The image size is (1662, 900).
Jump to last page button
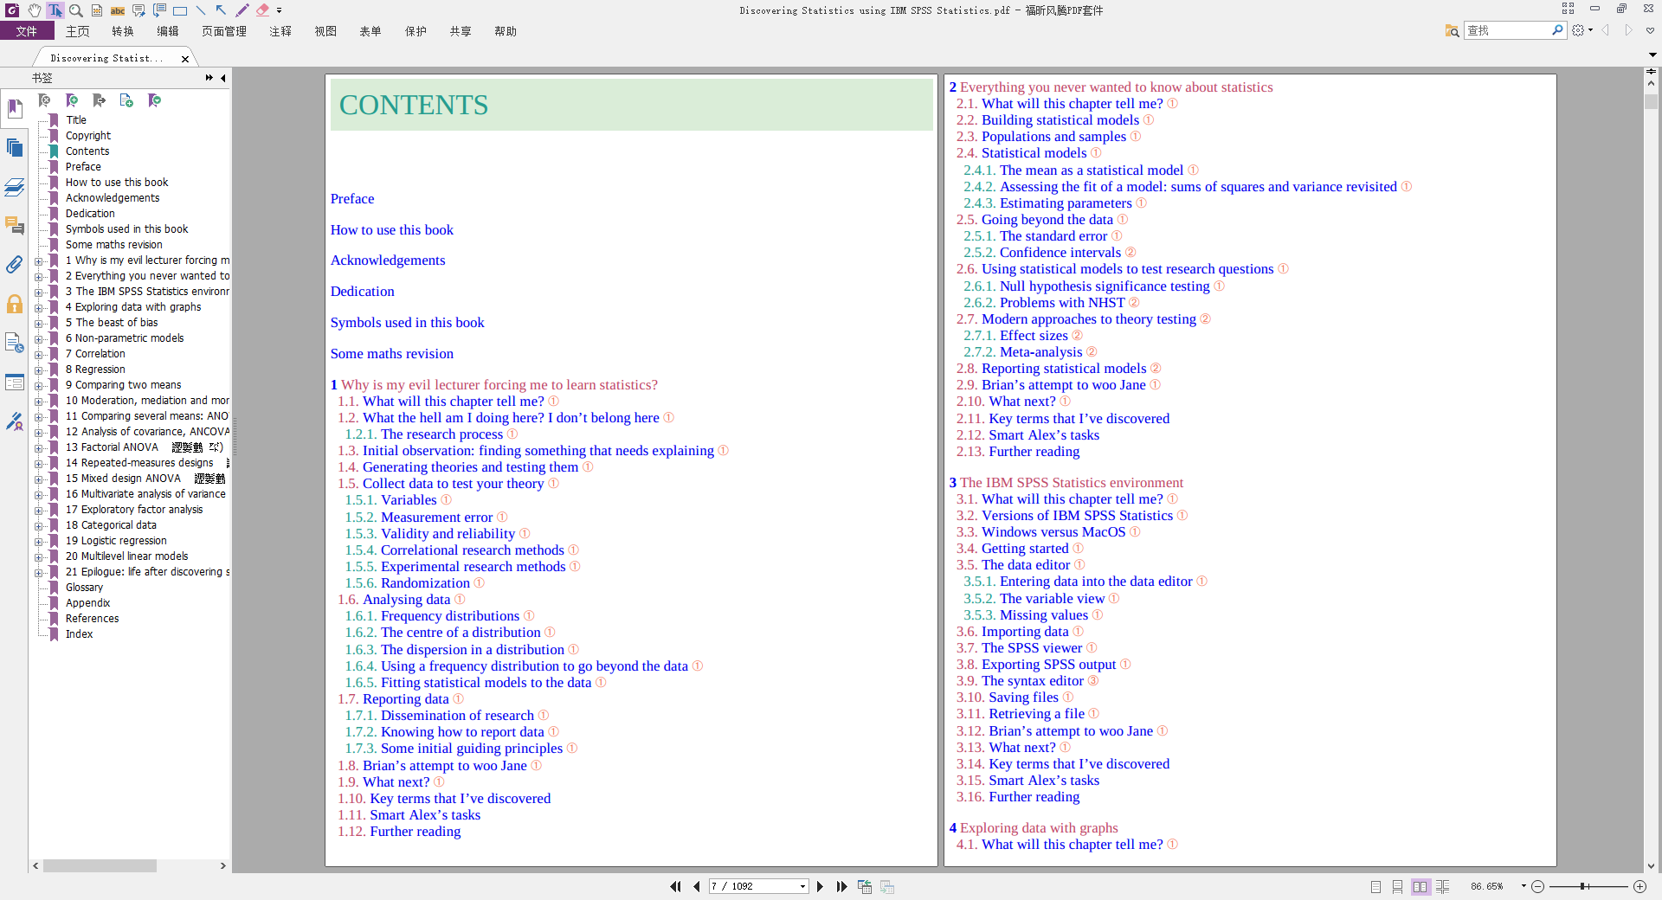tap(841, 886)
